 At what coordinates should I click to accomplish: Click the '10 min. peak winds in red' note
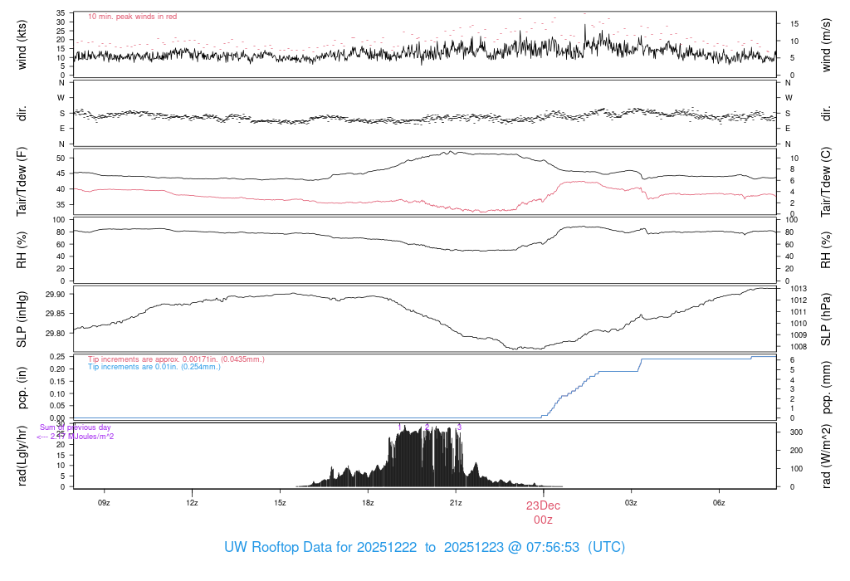click(132, 17)
